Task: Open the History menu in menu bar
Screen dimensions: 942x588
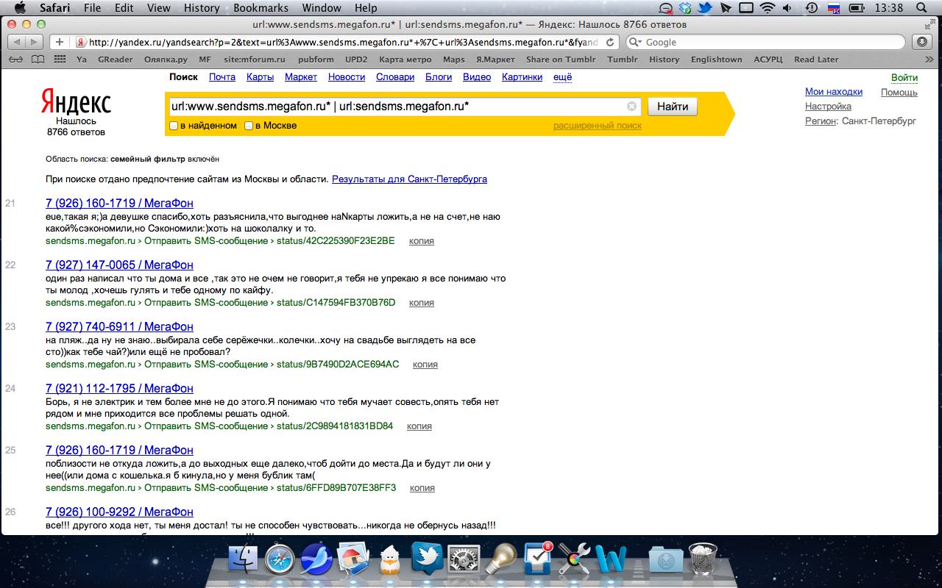Action: pos(202,8)
